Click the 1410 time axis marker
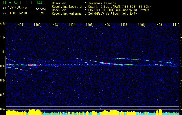 (176, 24)
